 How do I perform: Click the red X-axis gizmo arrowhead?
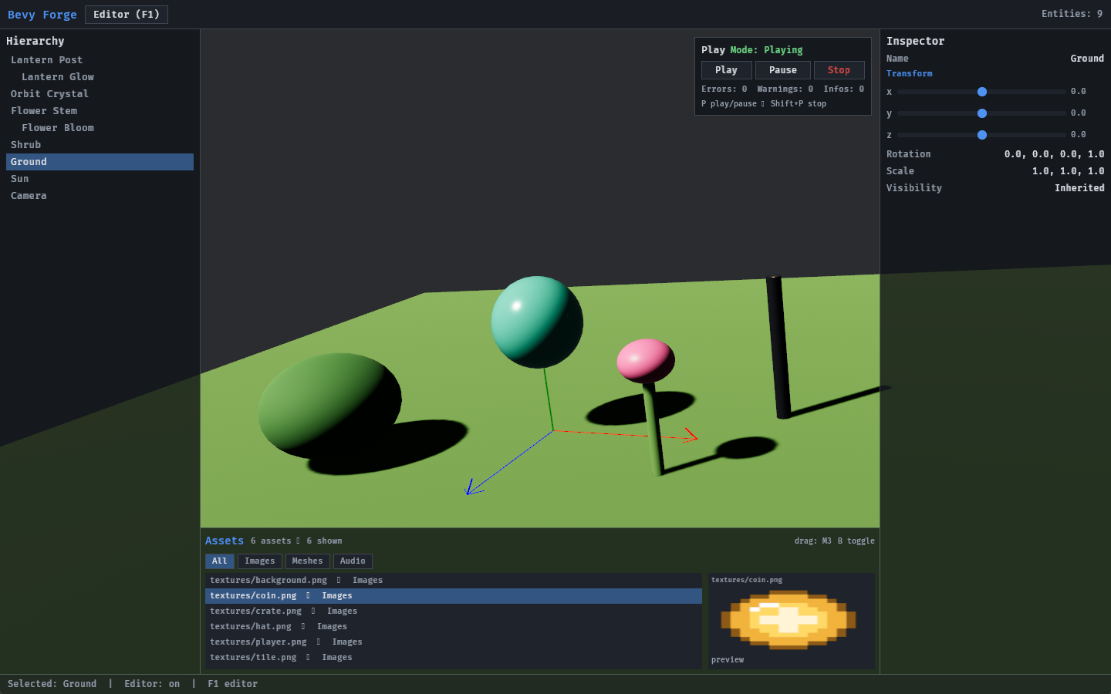(691, 436)
